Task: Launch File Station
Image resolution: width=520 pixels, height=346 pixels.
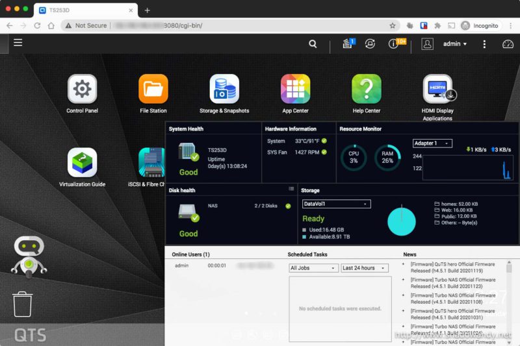Action: (153, 89)
